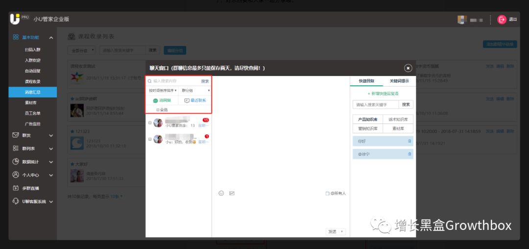The image size is (529, 249).
Task: Click the red 15 unread badge
Action: coord(206,120)
